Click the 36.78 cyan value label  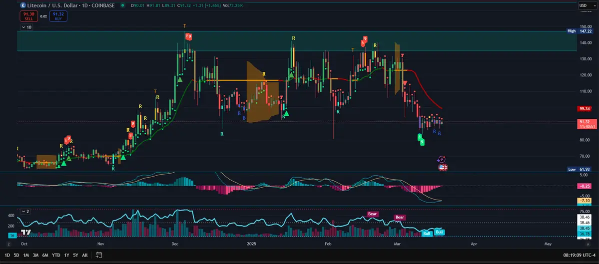click(x=585, y=234)
